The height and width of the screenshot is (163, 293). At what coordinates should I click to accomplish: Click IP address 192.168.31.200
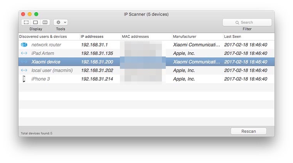tap(97, 62)
